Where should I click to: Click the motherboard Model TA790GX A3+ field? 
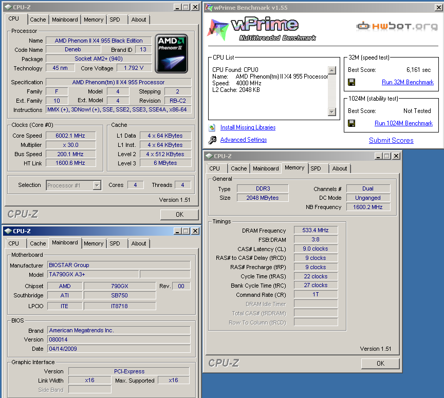93,274
